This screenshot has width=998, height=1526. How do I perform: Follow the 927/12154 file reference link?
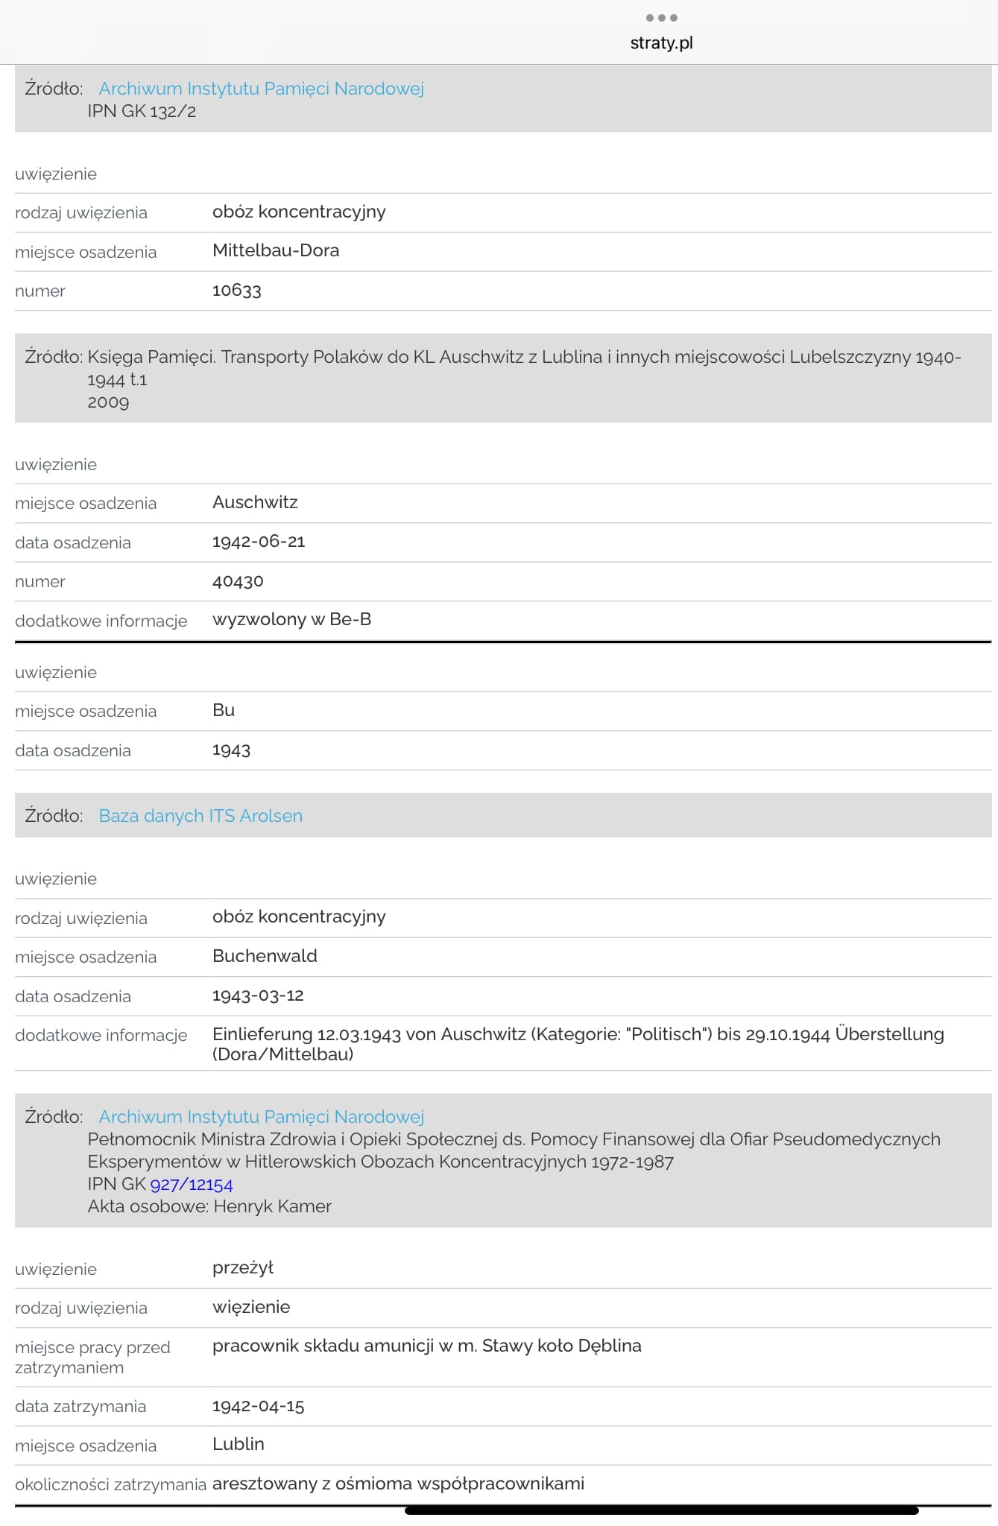[x=192, y=1185]
